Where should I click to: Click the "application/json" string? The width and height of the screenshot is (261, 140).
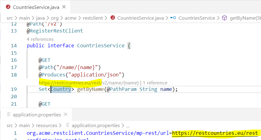(95, 75)
